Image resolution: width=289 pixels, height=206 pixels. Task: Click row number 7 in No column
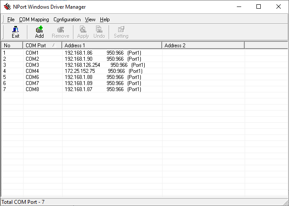5,89
